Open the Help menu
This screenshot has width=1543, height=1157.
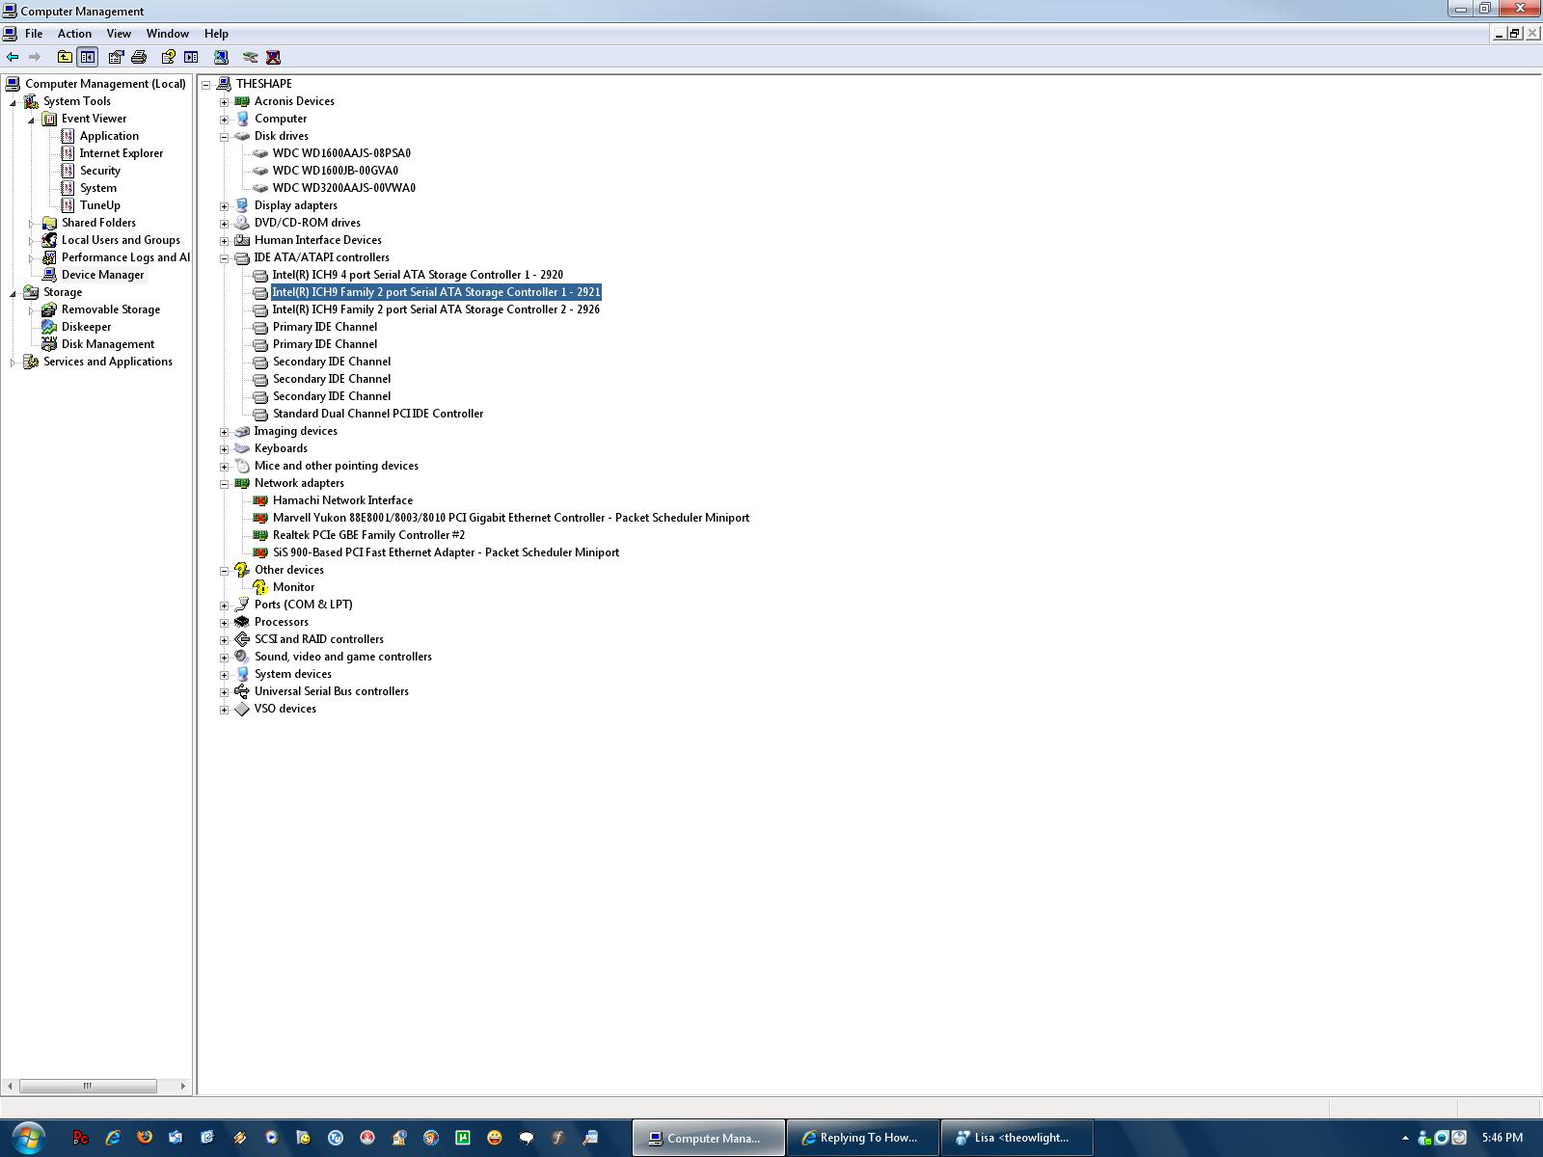click(216, 34)
